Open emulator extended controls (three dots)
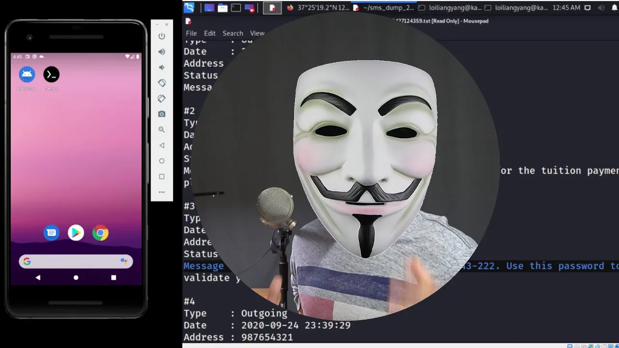This screenshot has height=348, width=619. pyautogui.click(x=162, y=192)
